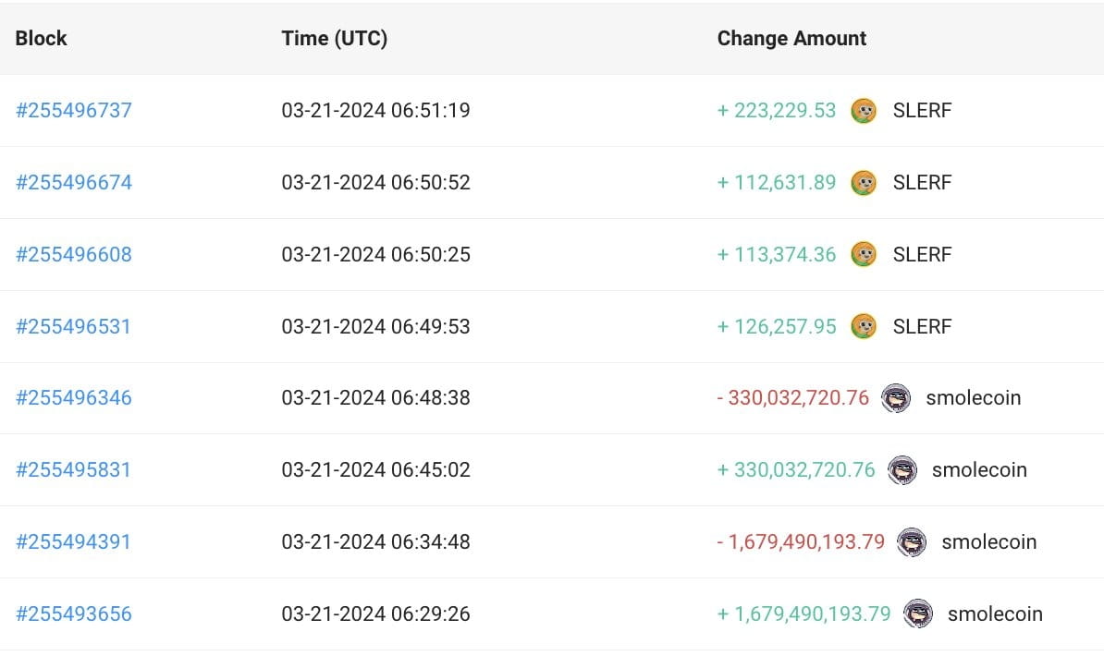Click smolecoin icon beside -1,679,490,193.79
Viewport: 1104px width, 656px height.
(912, 542)
